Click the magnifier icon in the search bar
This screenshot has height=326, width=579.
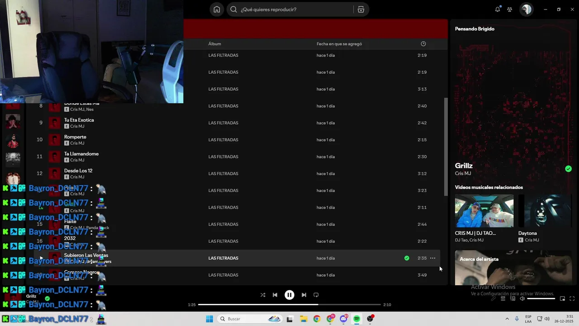(233, 10)
